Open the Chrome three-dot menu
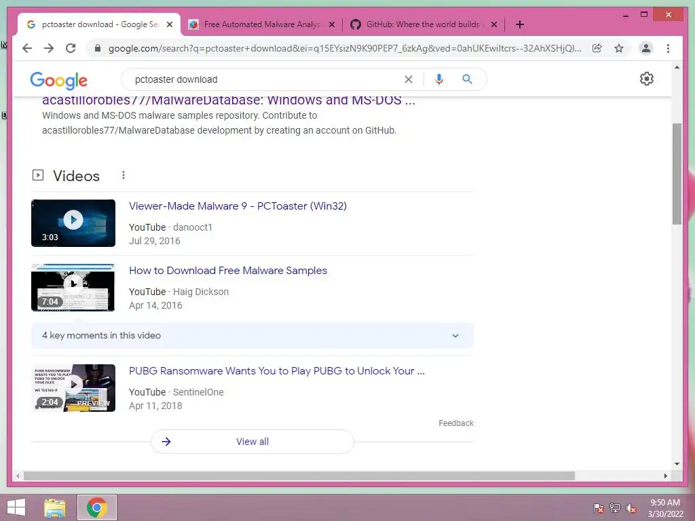The height and width of the screenshot is (521, 695). 668,48
